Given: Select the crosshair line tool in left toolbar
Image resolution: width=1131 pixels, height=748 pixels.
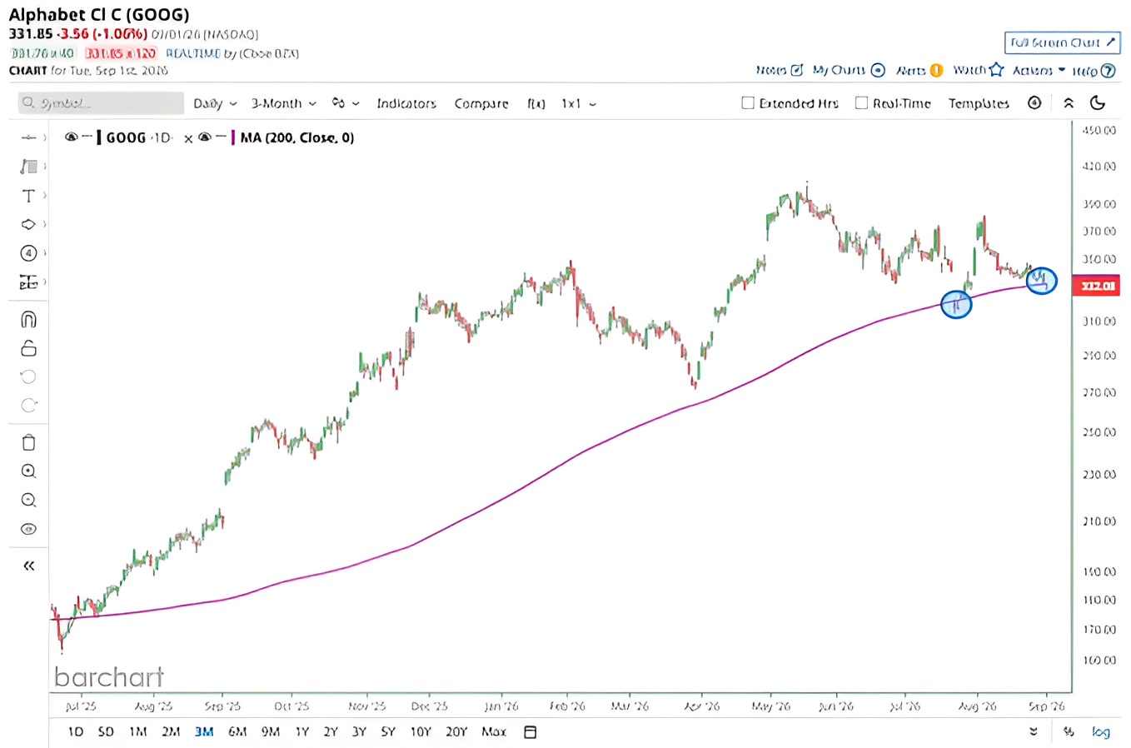Looking at the screenshot, I should click(28, 137).
